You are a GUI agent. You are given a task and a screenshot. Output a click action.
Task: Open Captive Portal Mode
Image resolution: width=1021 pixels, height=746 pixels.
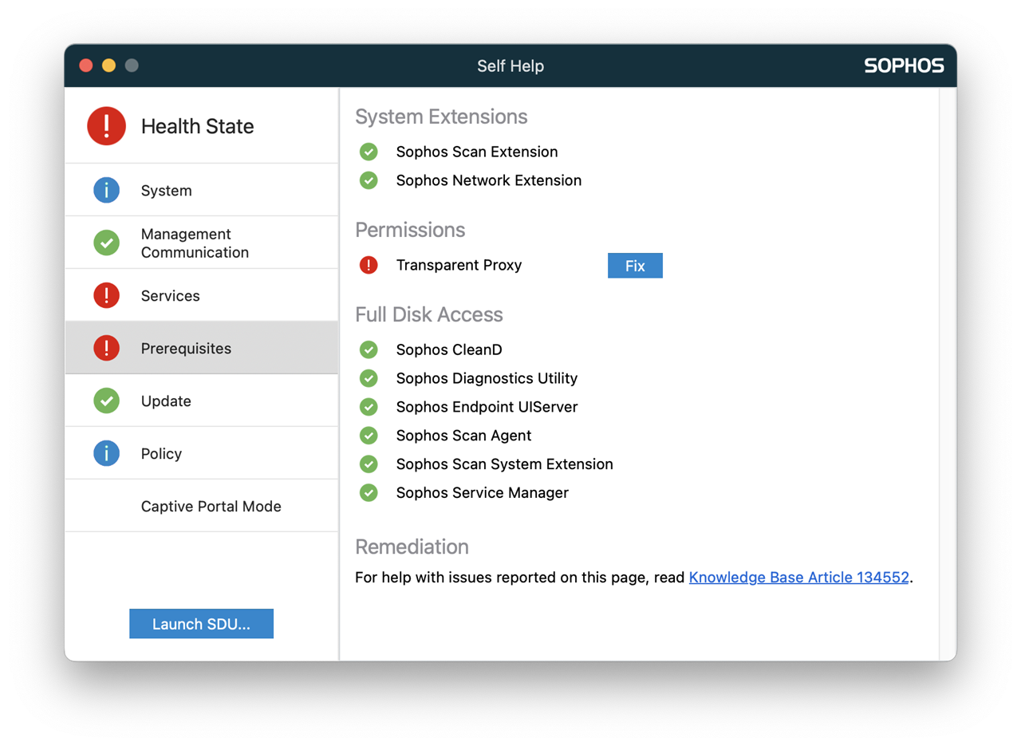(x=201, y=506)
